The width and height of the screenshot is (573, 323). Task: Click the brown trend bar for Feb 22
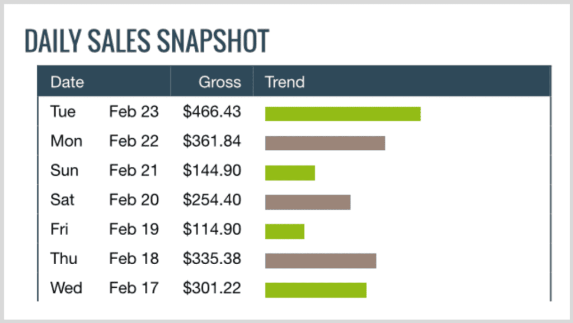tap(325, 143)
